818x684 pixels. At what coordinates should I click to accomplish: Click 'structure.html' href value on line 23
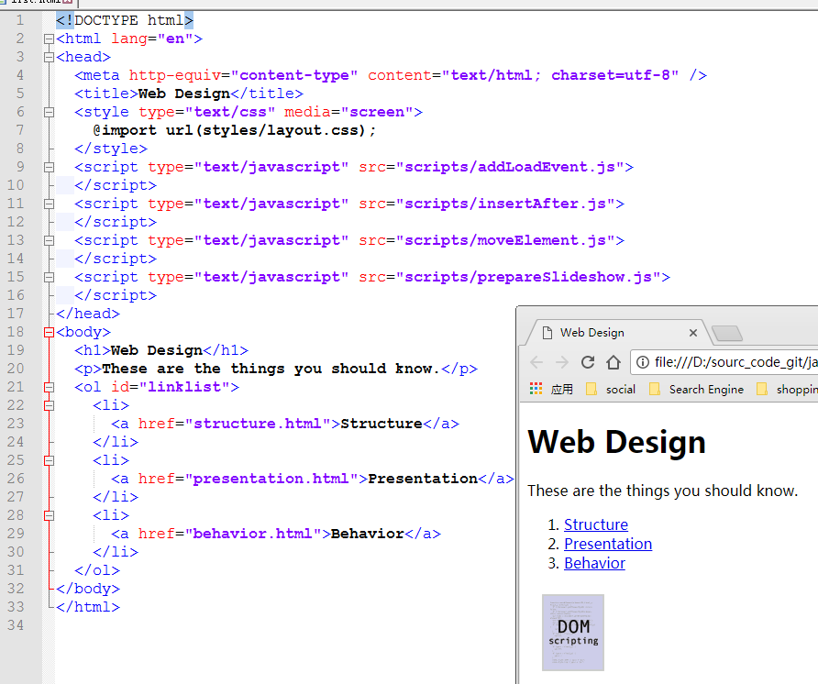tap(257, 424)
